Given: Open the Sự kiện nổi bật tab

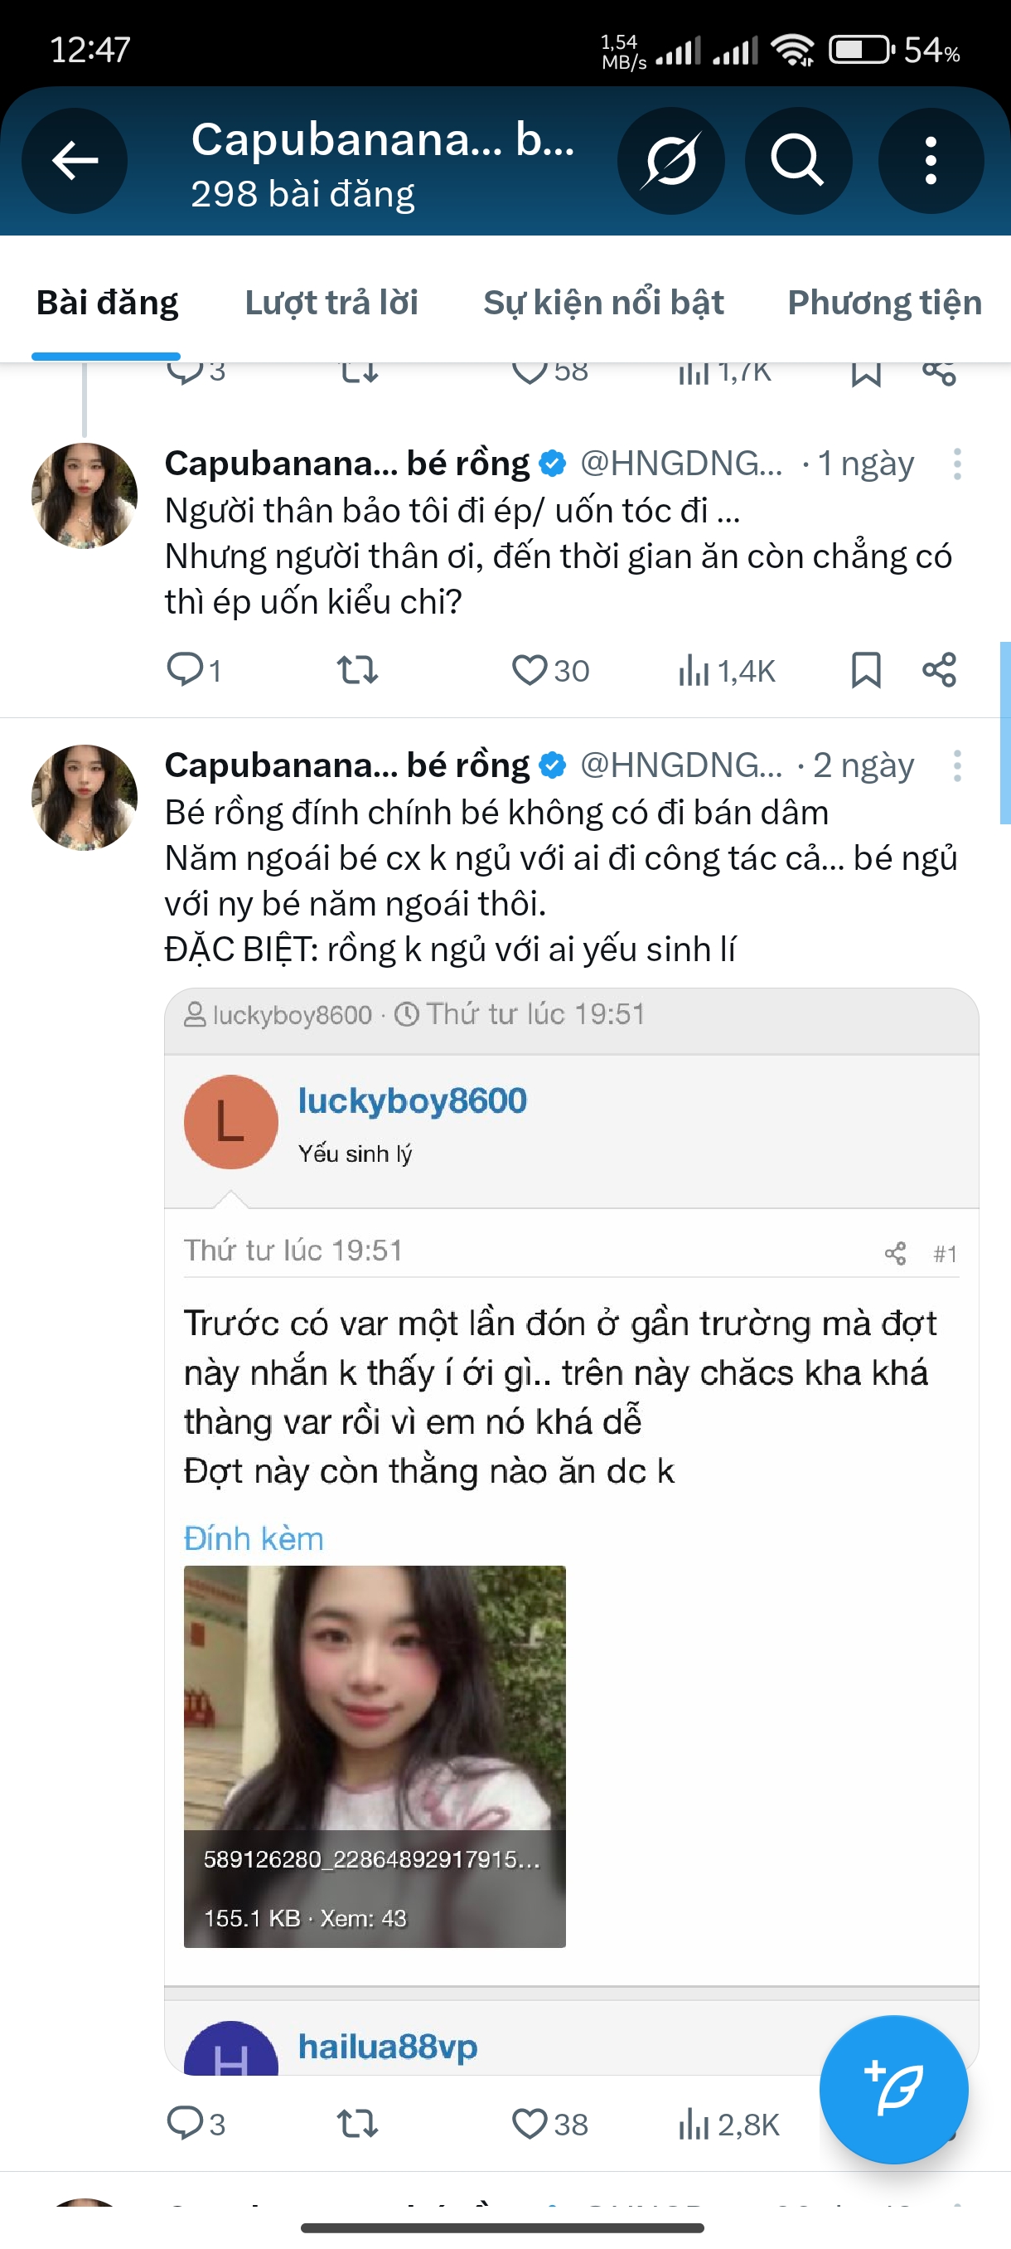Looking at the screenshot, I should click(x=603, y=303).
